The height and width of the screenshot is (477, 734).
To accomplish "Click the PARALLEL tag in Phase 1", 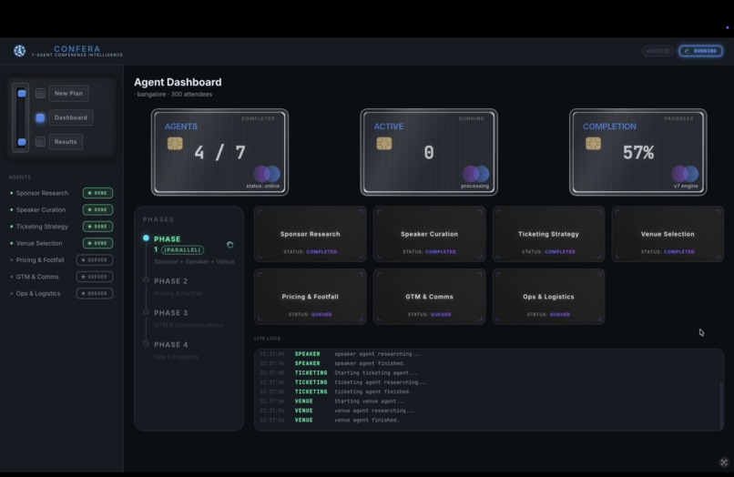I will click(x=182, y=250).
